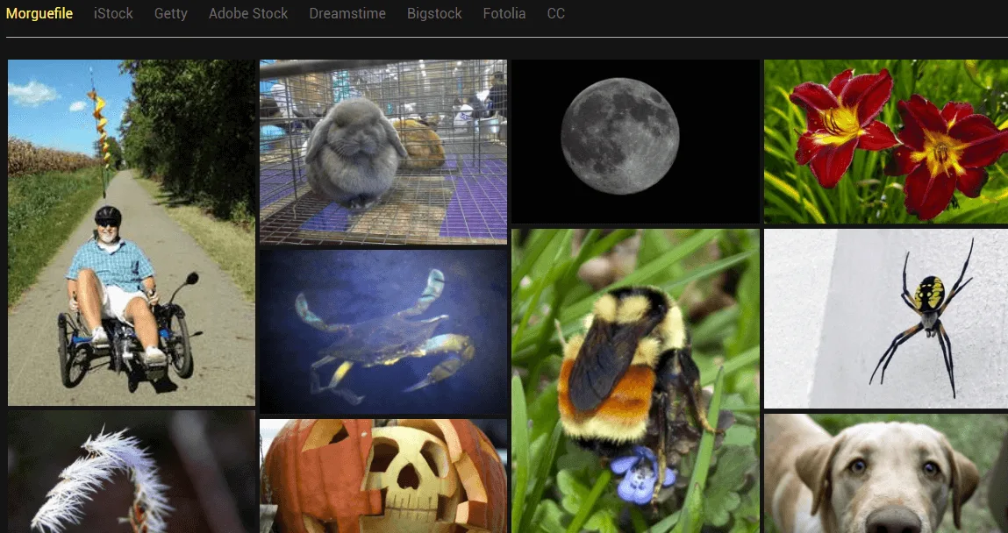Open the blue crab underwater photo
1008x533 pixels.
pos(382,331)
